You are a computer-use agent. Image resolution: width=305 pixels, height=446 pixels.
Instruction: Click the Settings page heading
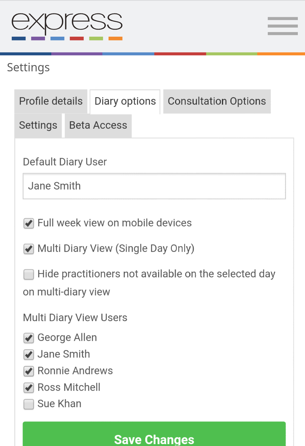click(28, 68)
